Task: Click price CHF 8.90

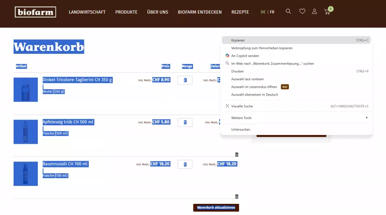Action: [x=161, y=80]
